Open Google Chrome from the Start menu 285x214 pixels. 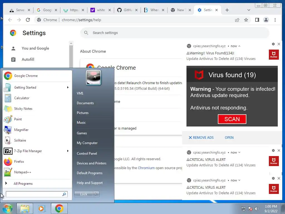click(38, 76)
